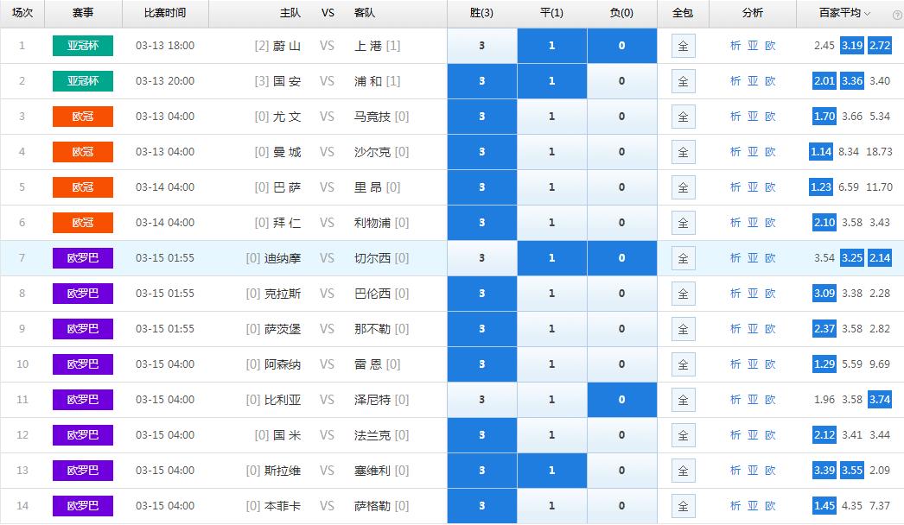Select all outcomes 全 for match 14
Image resolution: width=904 pixels, height=525 pixels.
pyautogui.click(x=684, y=506)
